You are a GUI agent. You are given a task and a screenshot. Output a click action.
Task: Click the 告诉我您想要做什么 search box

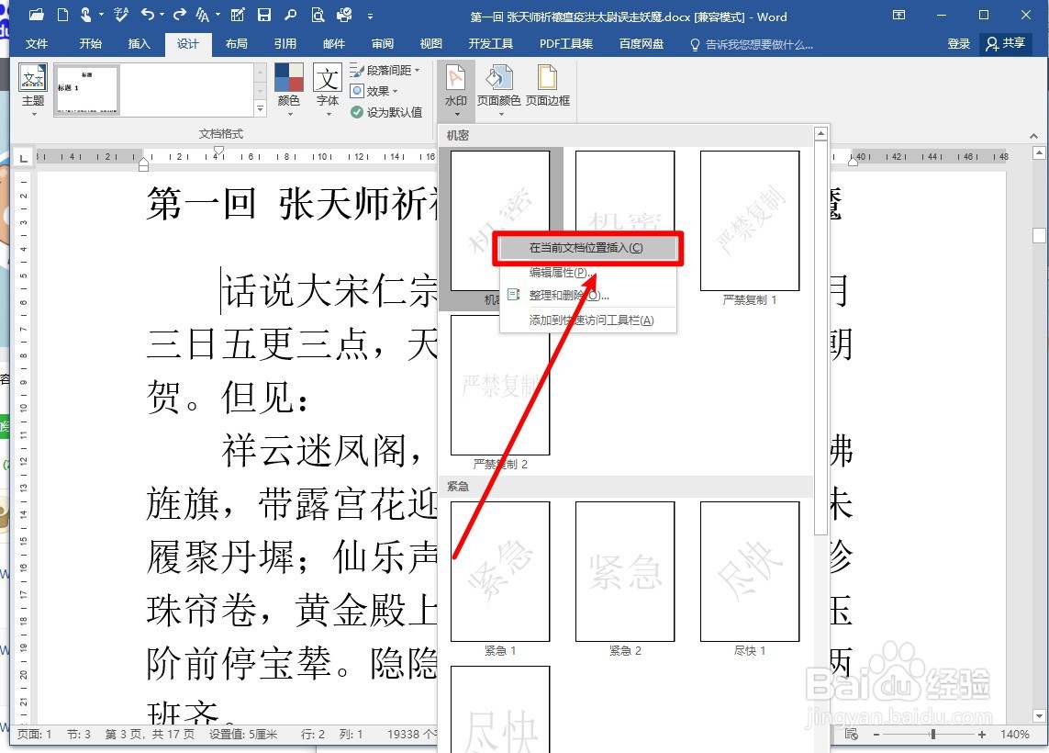[x=752, y=44]
